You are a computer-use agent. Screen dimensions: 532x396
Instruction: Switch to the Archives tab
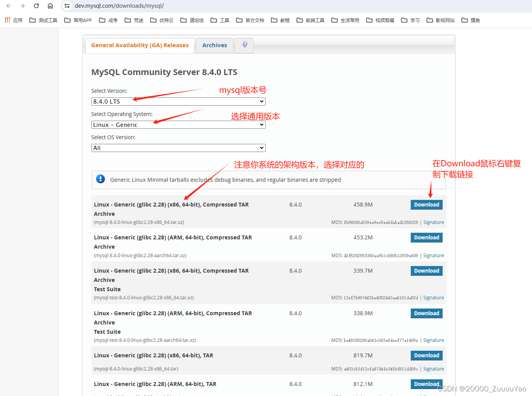[x=215, y=45]
